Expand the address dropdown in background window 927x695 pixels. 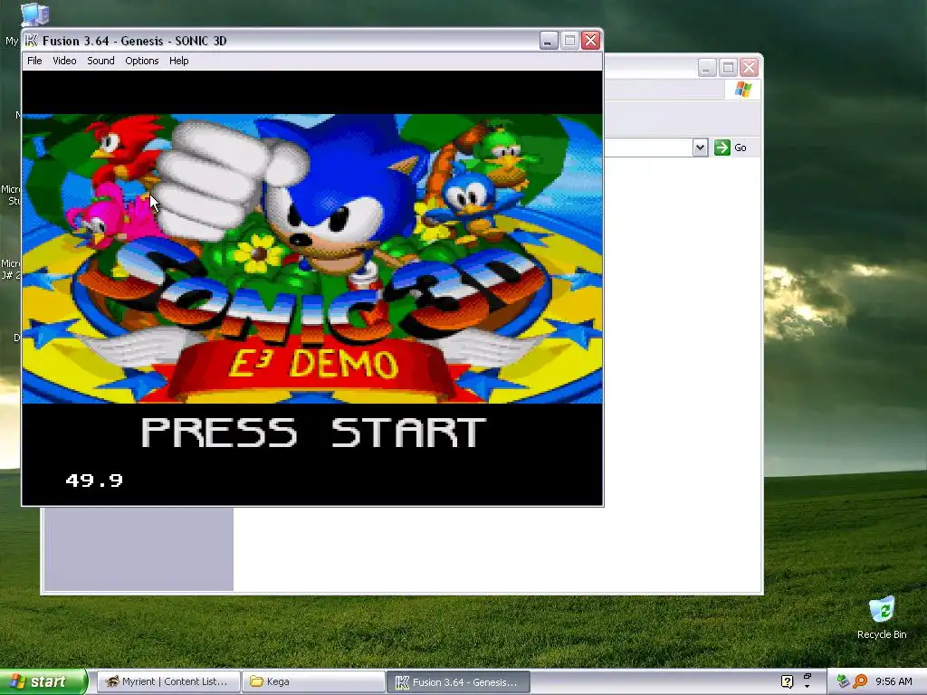click(700, 148)
